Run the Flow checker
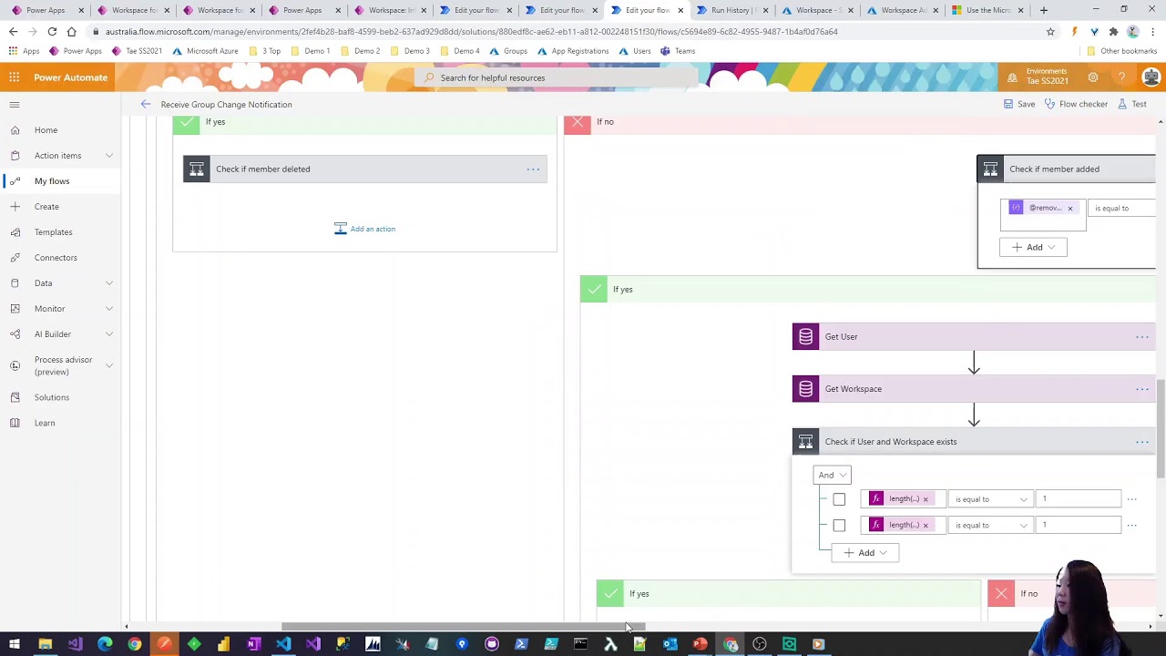This screenshot has width=1166, height=656. pyautogui.click(x=1076, y=104)
